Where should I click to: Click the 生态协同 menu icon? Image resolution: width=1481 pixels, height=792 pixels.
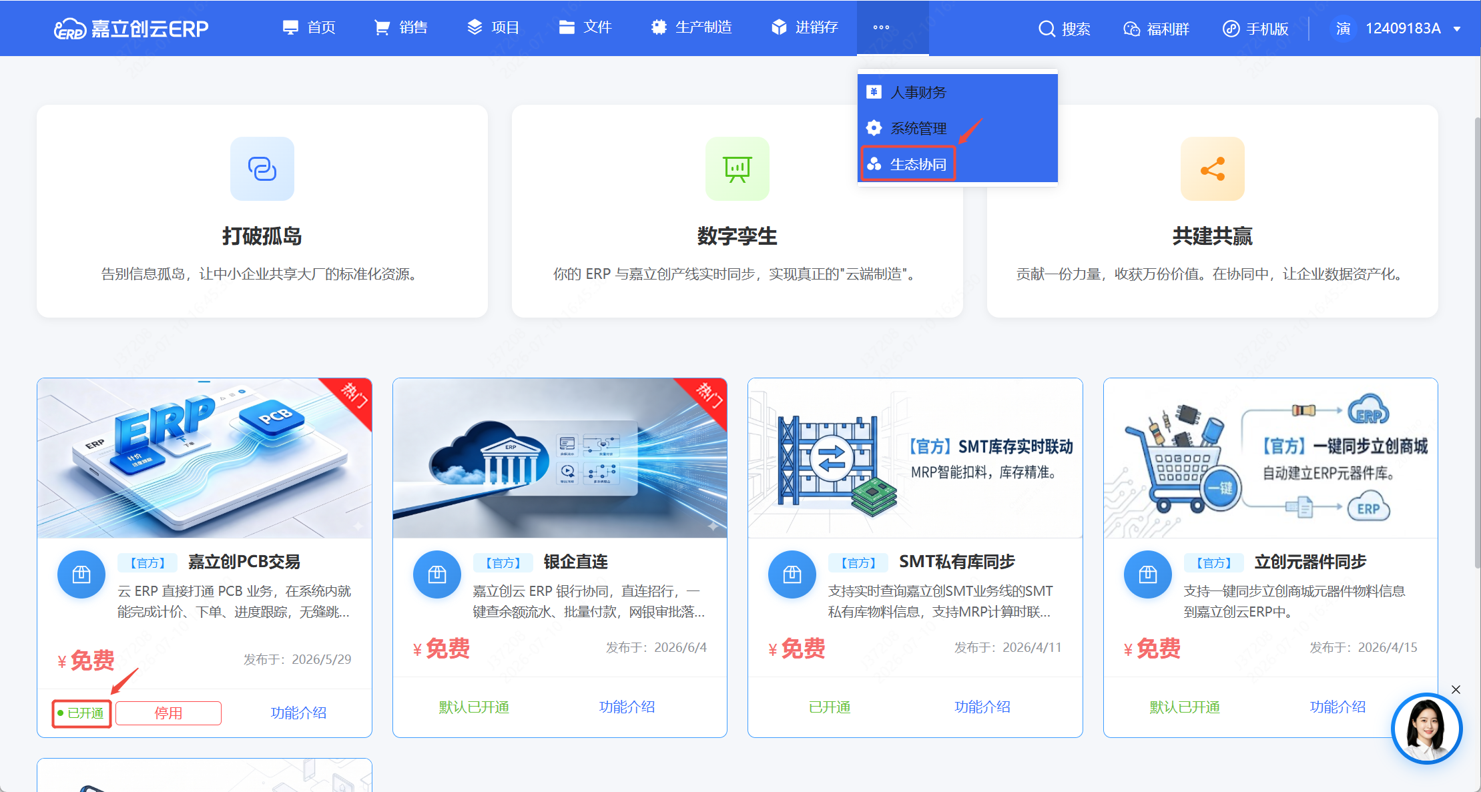(874, 164)
